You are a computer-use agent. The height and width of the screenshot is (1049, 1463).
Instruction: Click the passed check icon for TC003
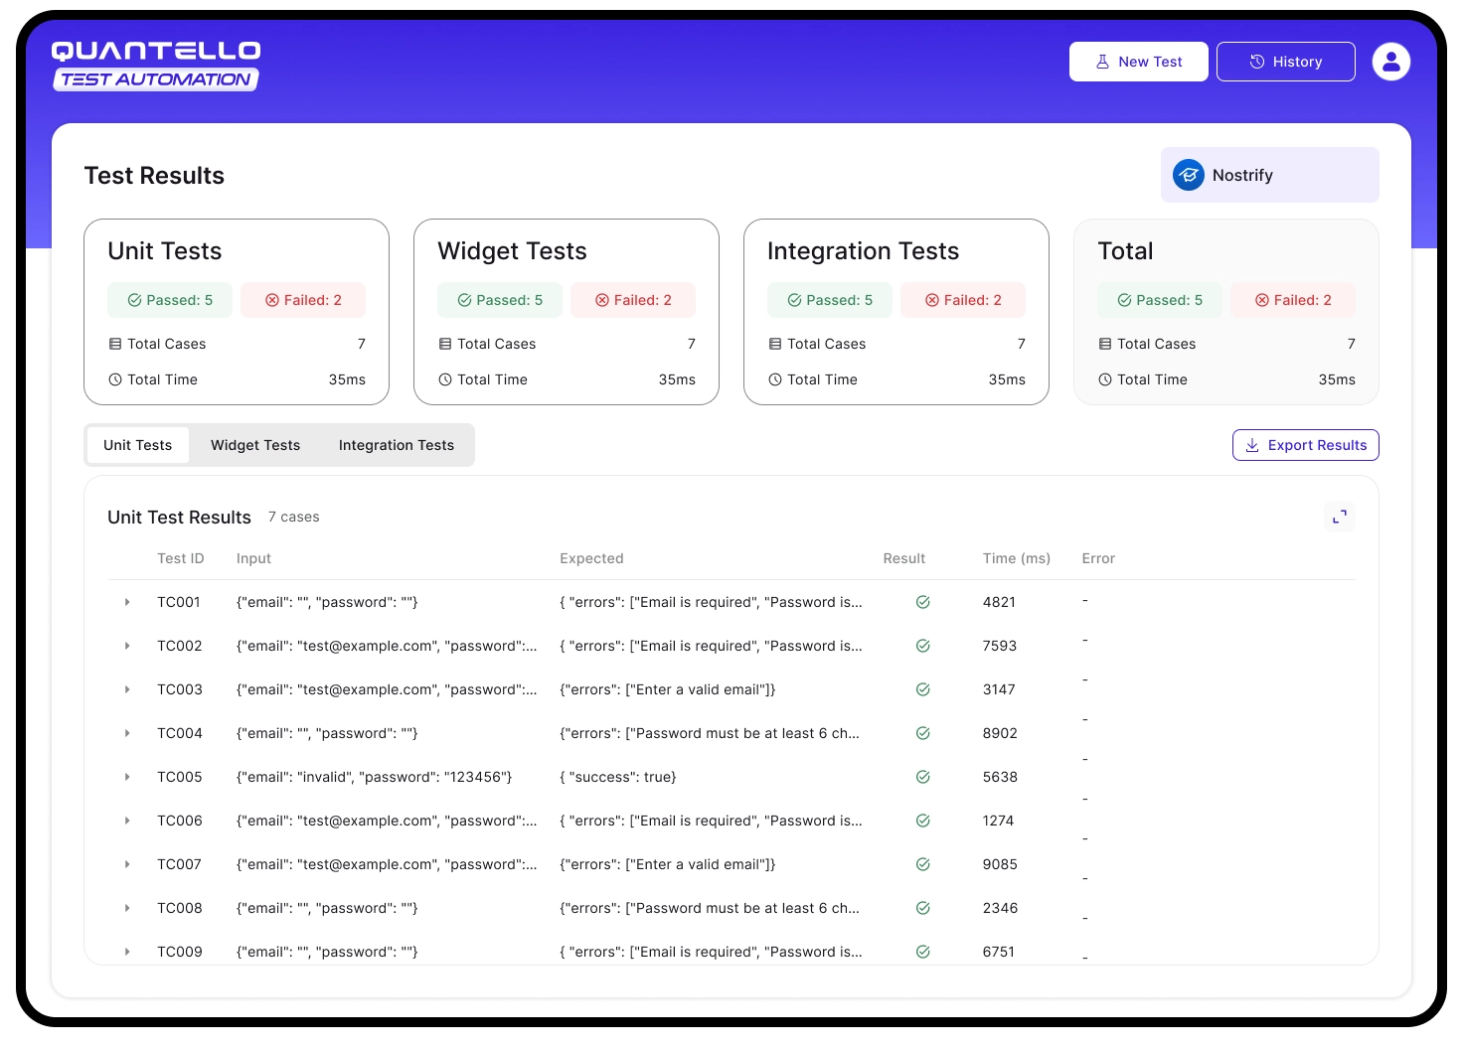click(922, 689)
